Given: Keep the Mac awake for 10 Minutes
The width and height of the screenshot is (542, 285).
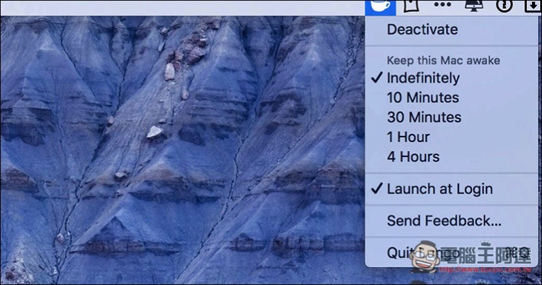Looking at the screenshot, I should point(423,97).
